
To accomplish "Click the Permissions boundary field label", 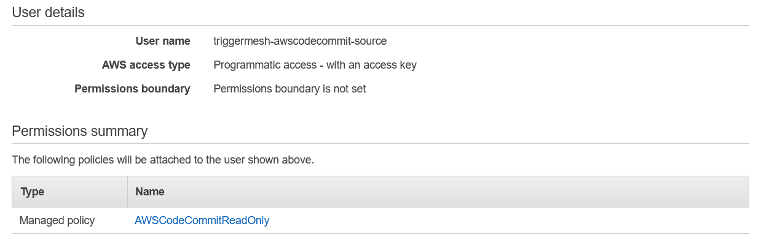I will click(x=132, y=89).
